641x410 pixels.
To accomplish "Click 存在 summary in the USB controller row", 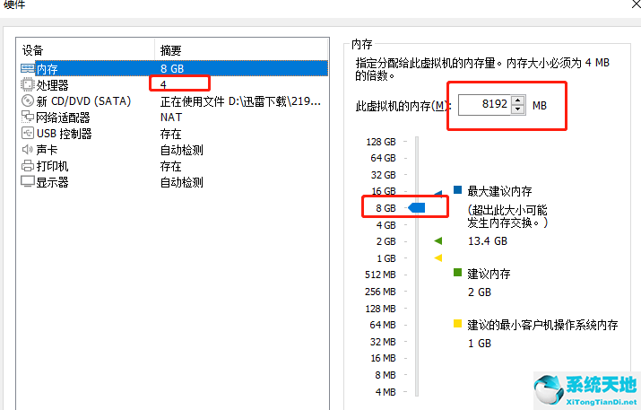I will click(171, 134).
